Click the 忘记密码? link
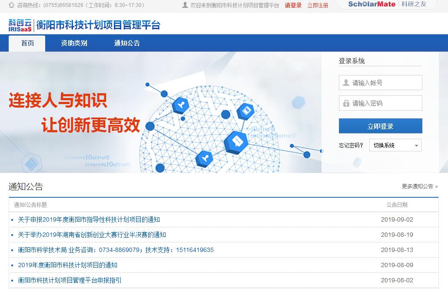Screen dimensions: 448x291 pyautogui.click(x=351, y=145)
